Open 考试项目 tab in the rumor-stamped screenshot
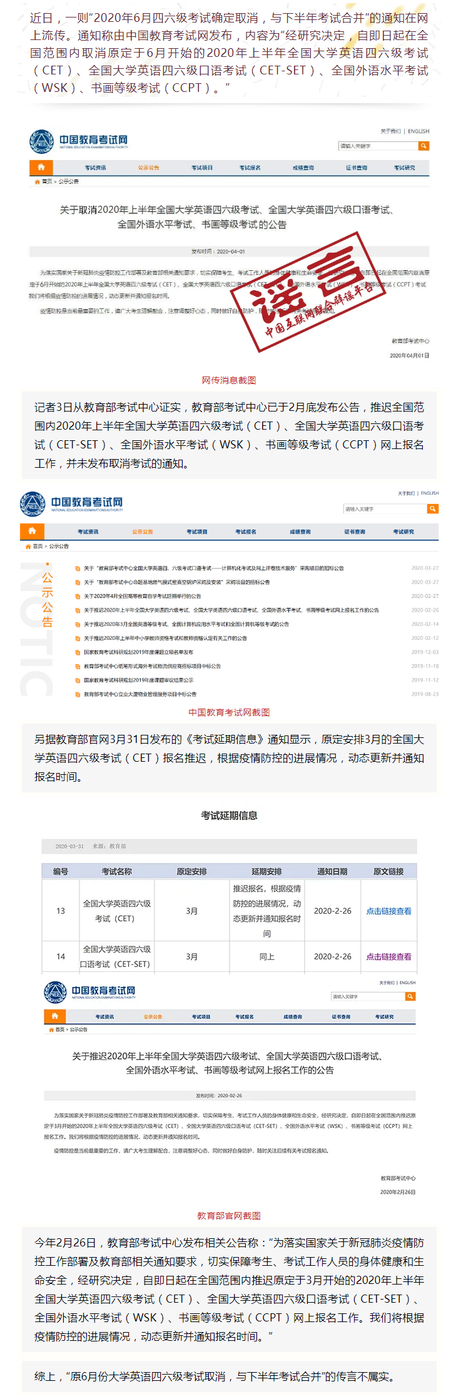Screen dimensions: 456x1399 pyautogui.click(x=202, y=168)
